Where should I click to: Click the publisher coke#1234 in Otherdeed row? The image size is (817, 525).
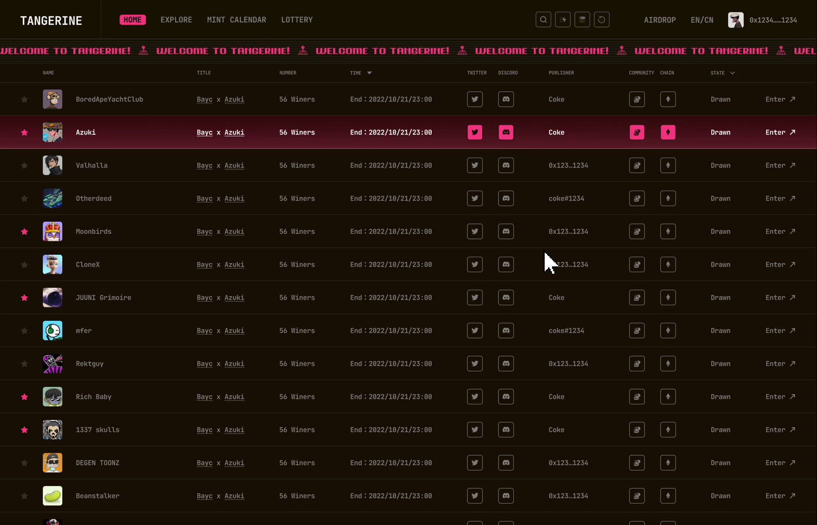click(x=567, y=198)
